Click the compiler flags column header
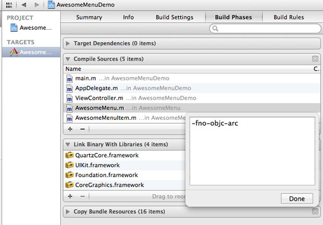This screenshot has width=323, height=225. (x=316, y=69)
